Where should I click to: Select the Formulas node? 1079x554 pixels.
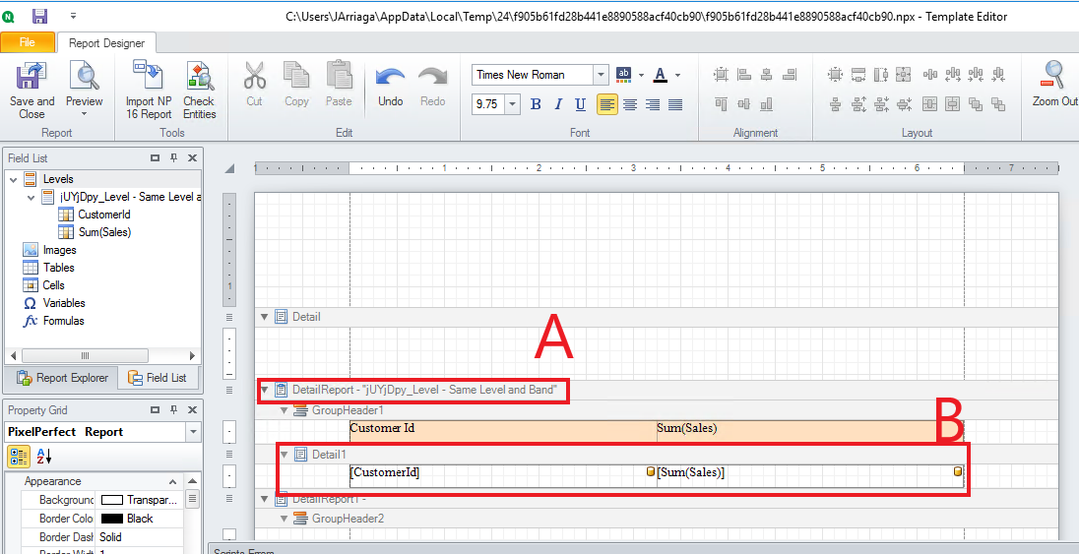63,321
